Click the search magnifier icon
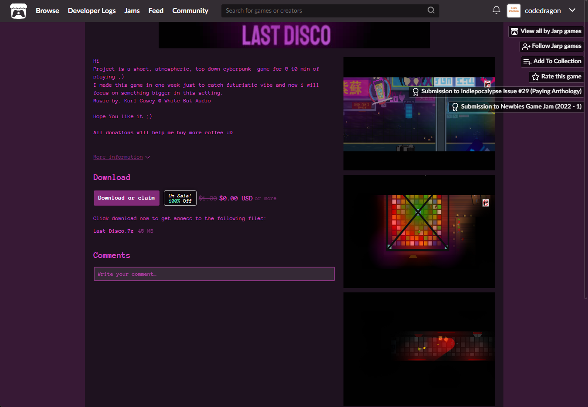 [431, 10]
